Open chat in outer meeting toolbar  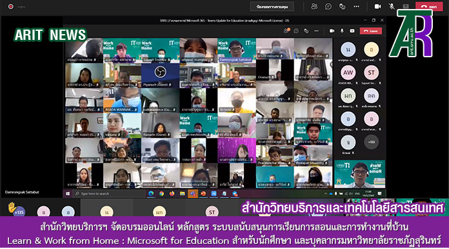328,6
